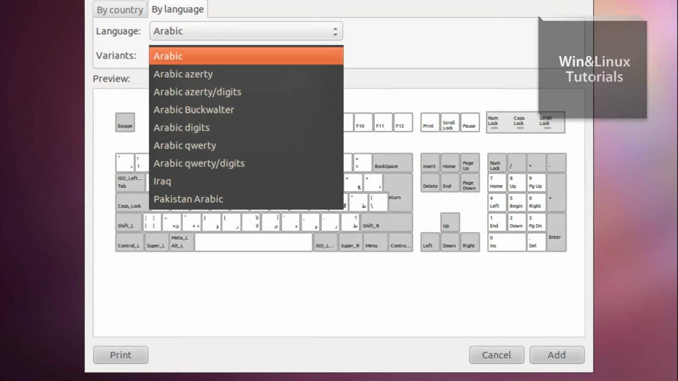The image size is (678, 381).
Task: Click the Control_L key in the preview
Action: tap(129, 242)
